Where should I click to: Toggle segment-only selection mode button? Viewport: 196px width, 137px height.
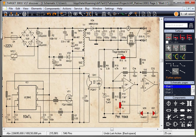click(169, 37)
